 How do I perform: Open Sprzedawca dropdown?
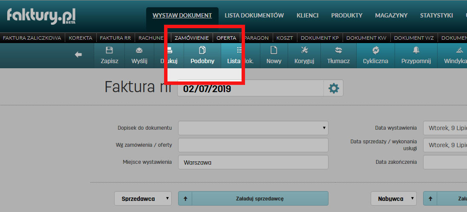tap(143, 199)
